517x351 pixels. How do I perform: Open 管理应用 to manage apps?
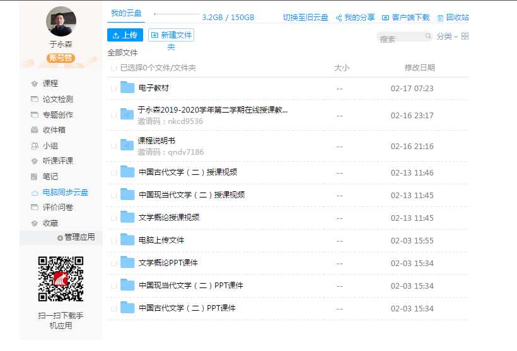coord(76,237)
